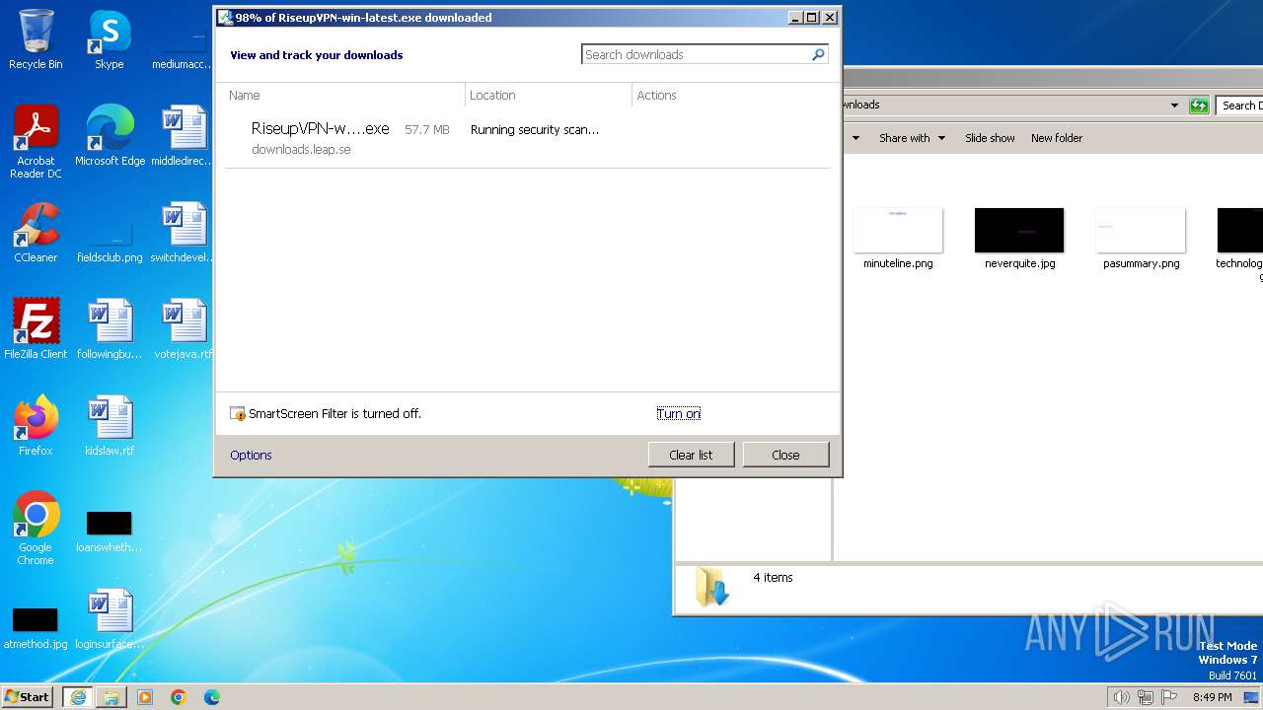The image size is (1263, 710).
Task: Click the Search downloads input field
Action: 696,55
